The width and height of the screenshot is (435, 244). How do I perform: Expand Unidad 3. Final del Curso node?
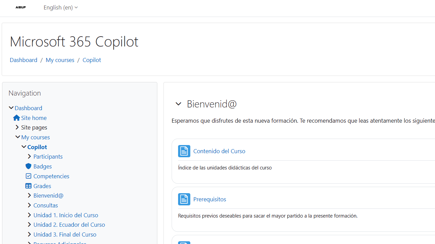[29, 234]
